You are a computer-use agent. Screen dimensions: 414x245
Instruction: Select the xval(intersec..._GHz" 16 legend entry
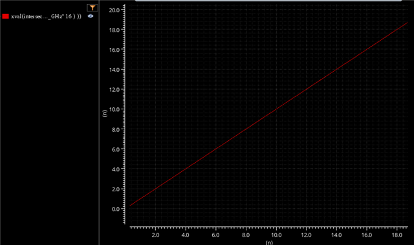46,16
